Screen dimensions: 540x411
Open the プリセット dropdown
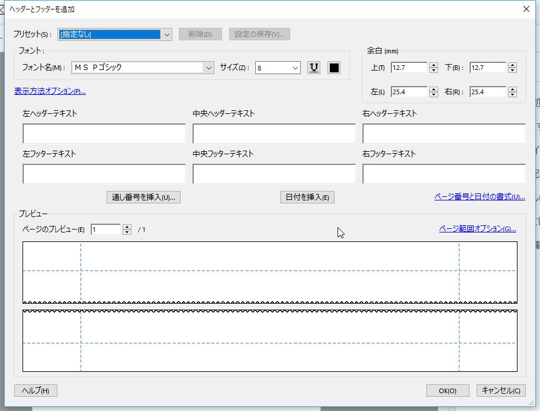(x=115, y=34)
